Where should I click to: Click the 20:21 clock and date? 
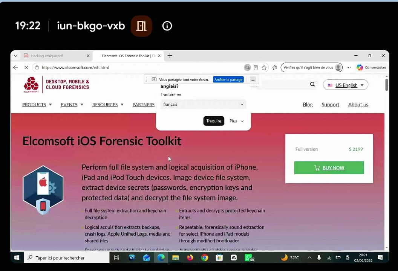click(363, 258)
